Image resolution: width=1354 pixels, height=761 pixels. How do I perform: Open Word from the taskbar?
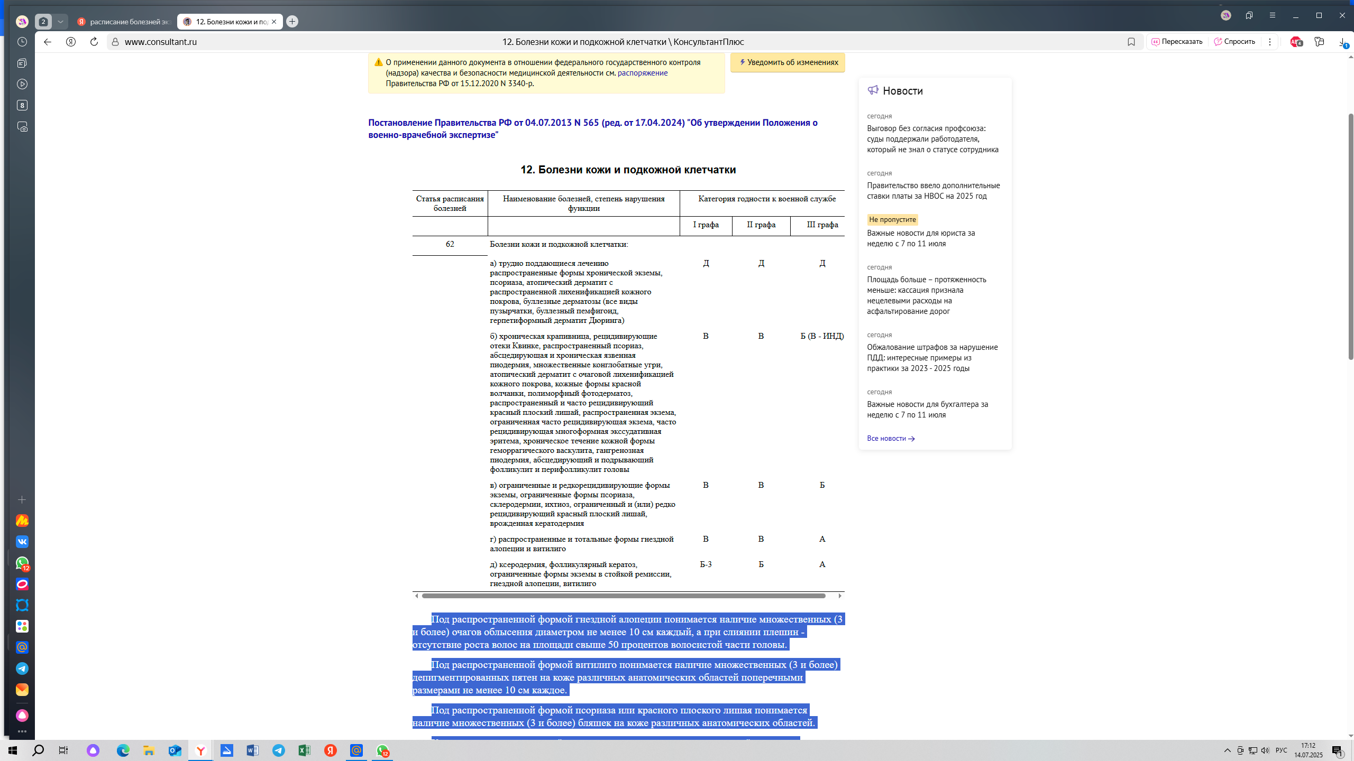pos(253,750)
